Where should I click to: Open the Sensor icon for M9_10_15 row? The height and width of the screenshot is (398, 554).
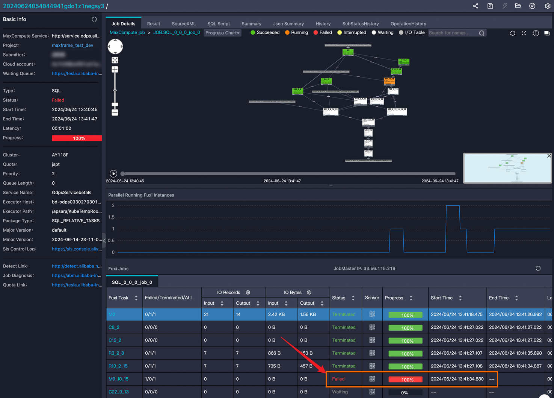(372, 379)
